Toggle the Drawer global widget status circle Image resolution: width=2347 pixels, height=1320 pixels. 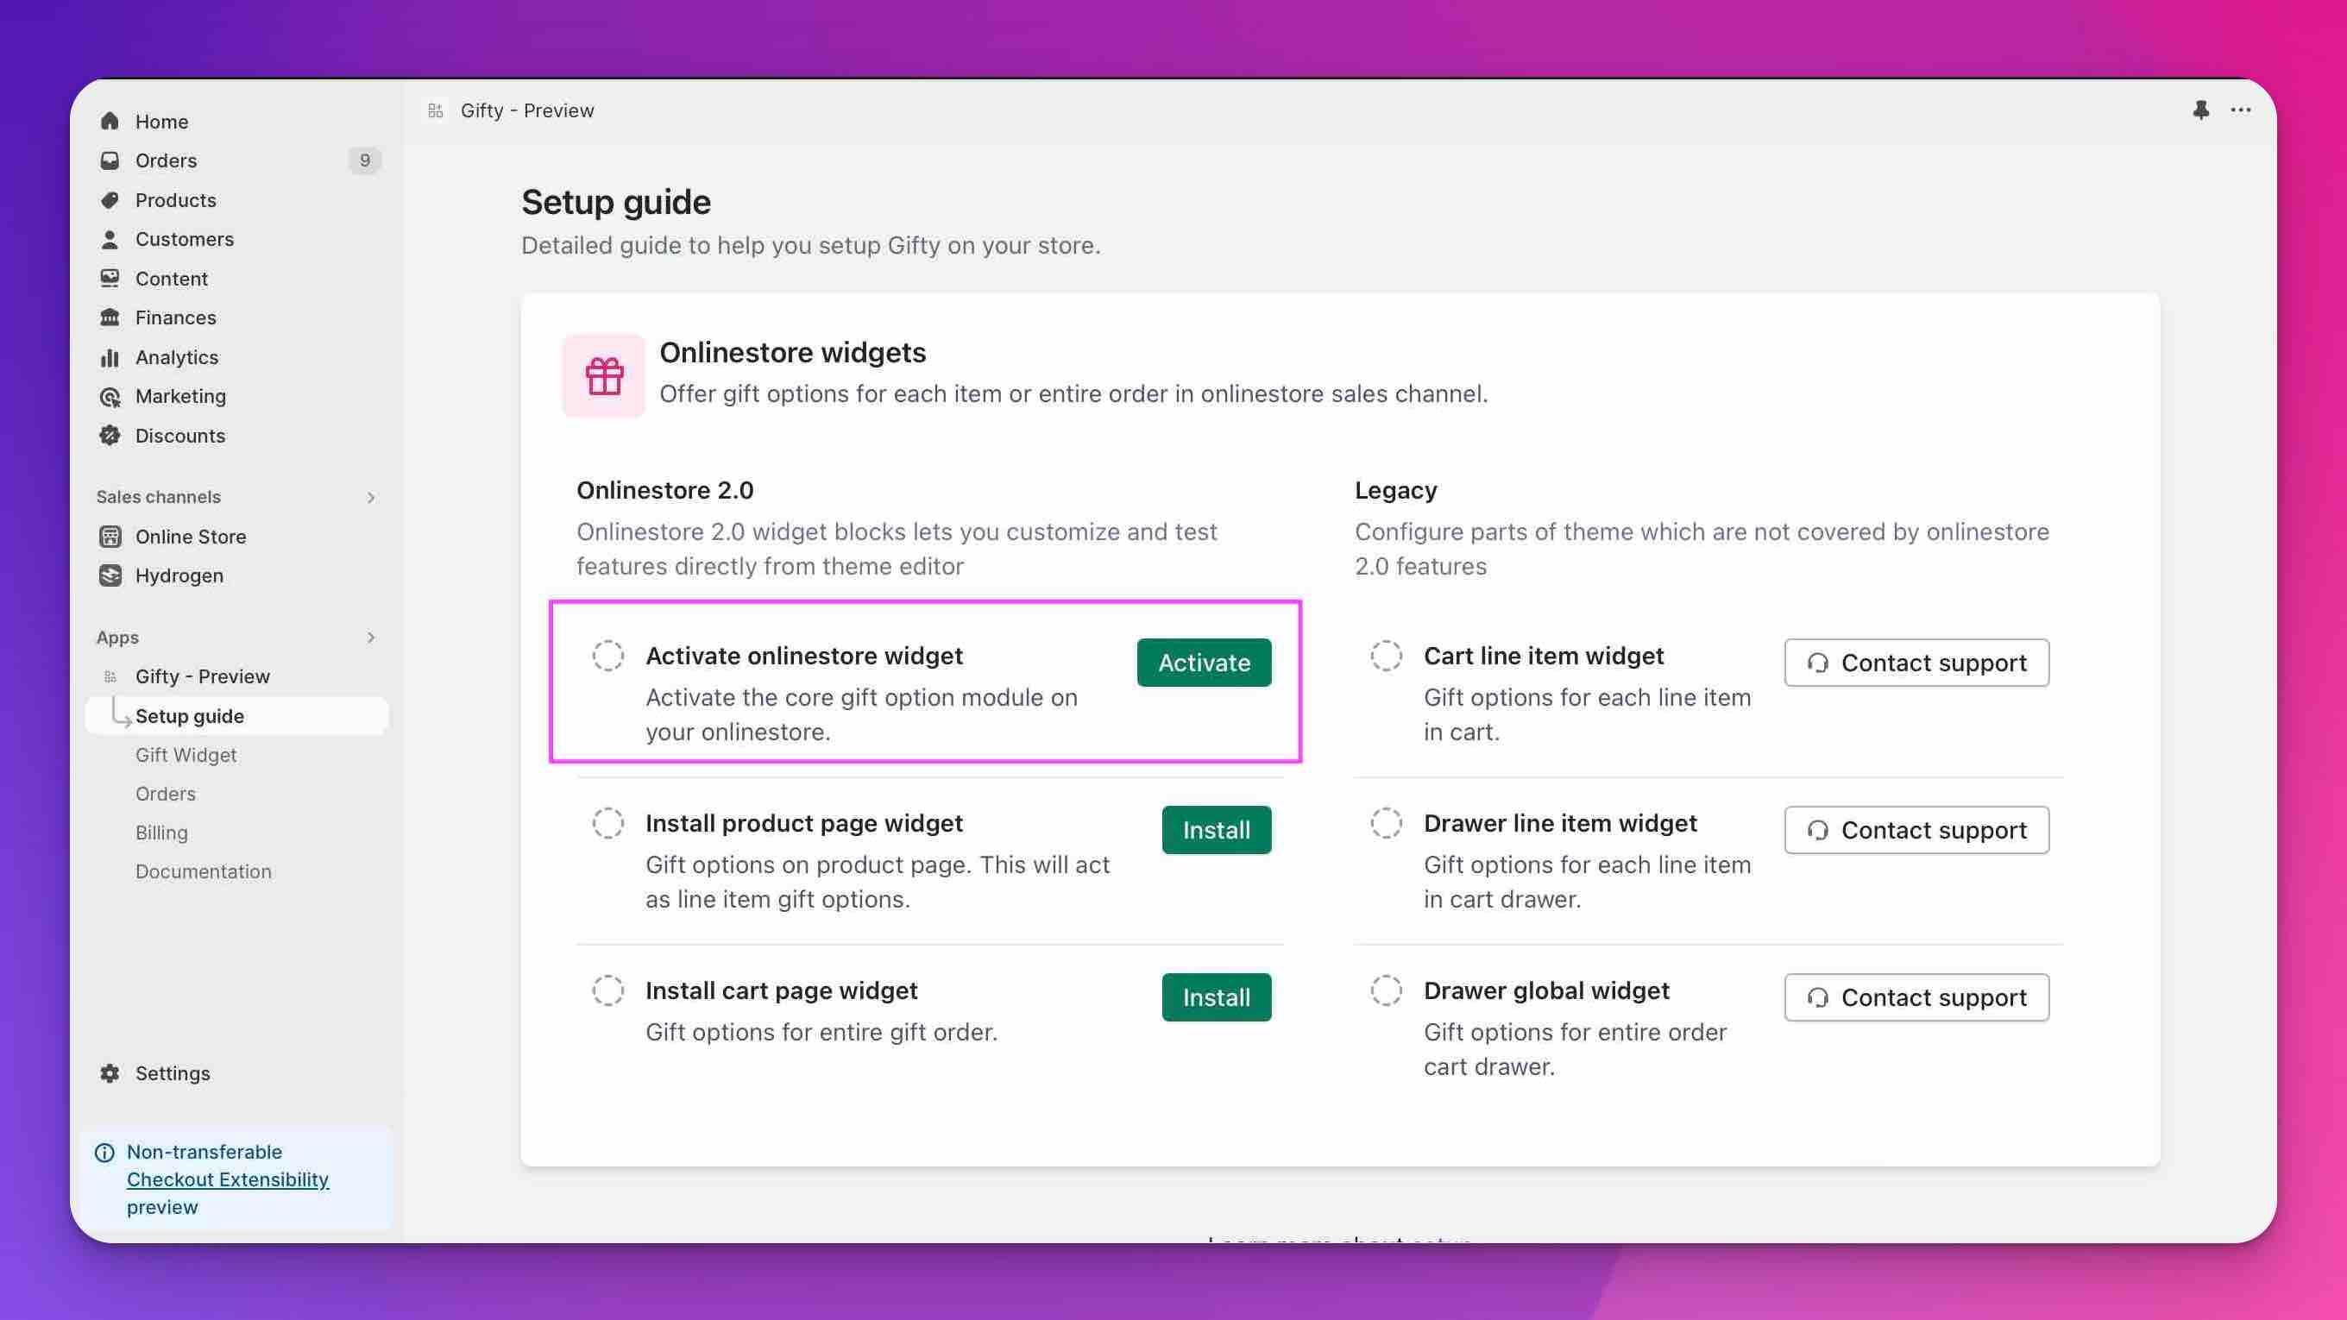[x=1387, y=990]
